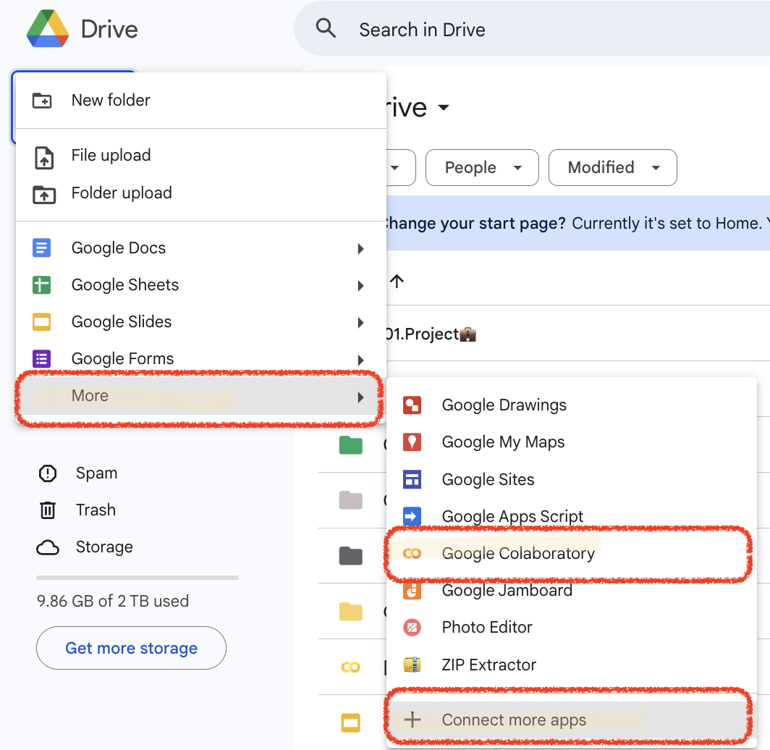Click the New folder icon
The height and width of the screenshot is (750, 770).
click(x=42, y=100)
